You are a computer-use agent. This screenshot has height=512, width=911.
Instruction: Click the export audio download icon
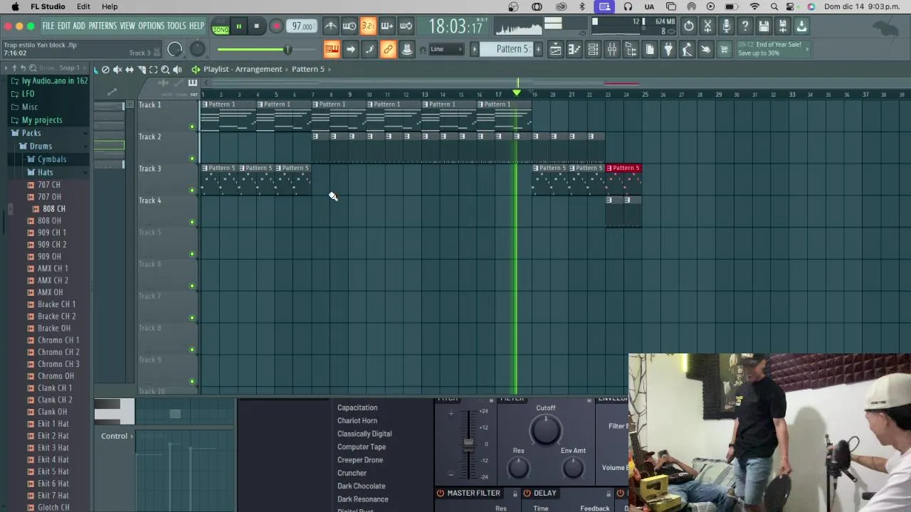click(x=801, y=26)
